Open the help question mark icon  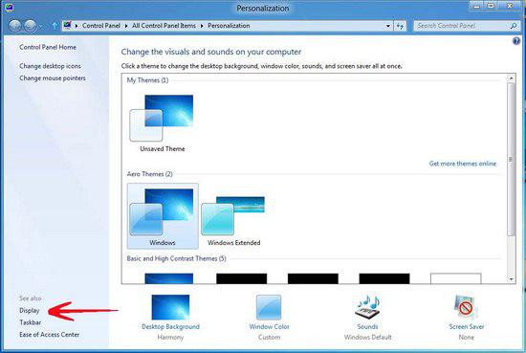coord(516,41)
